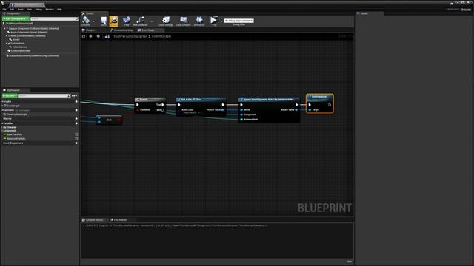Click the navigate back arrow in graph header
Screen dimensions: 474x266
pos(90,36)
